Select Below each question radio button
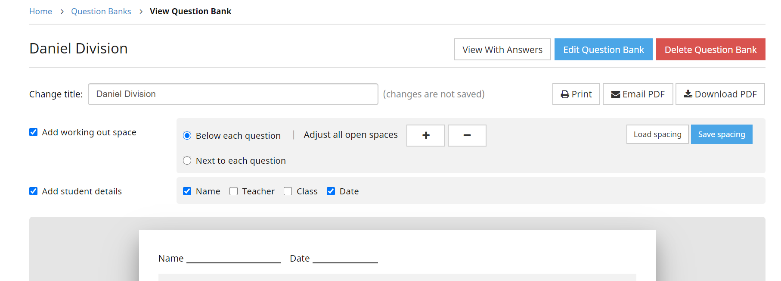Screen dimensions: 781x281 (x=187, y=136)
